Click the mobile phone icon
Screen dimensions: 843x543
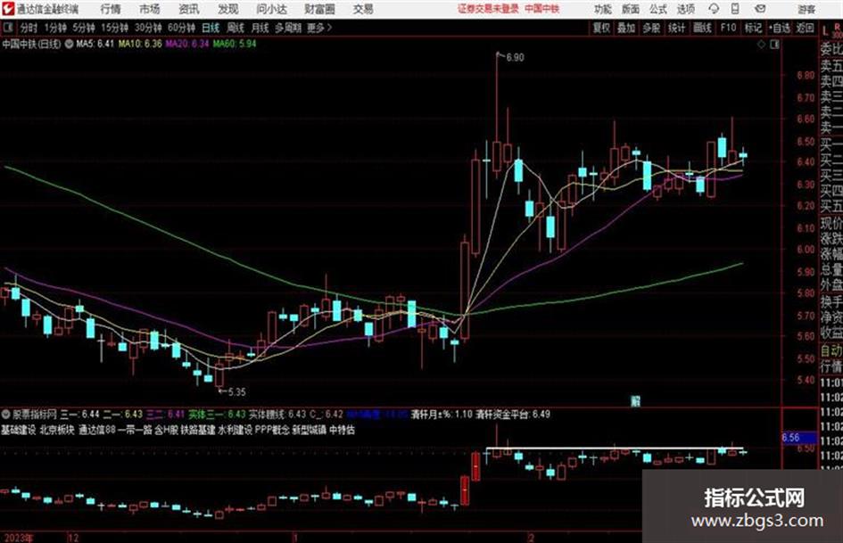(x=735, y=9)
